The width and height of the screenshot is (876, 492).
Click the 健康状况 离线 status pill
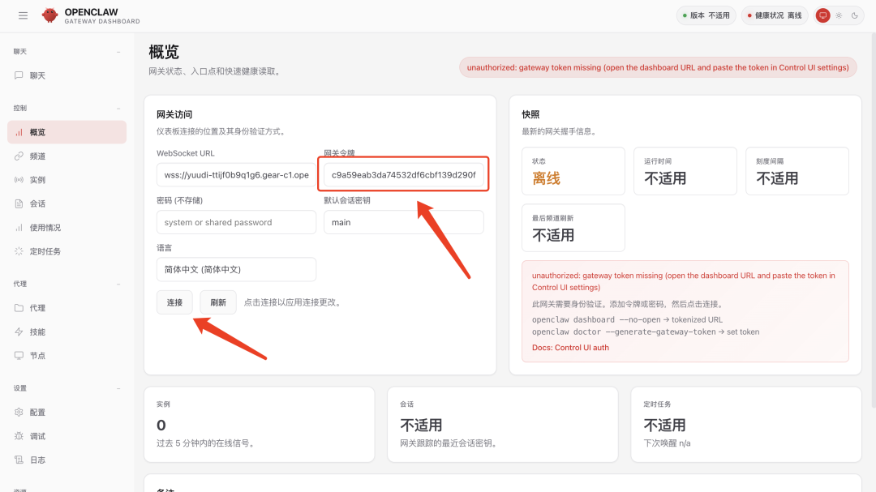point(775,15)
